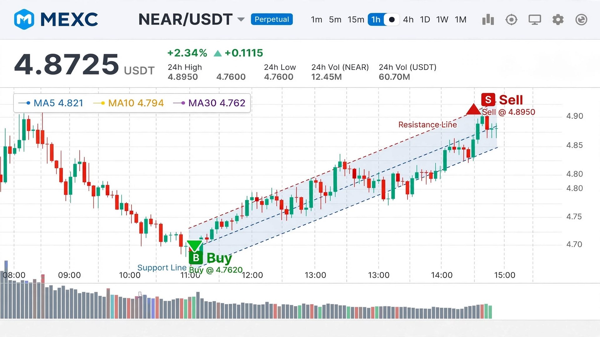Click the 10:00 time axis label
Image resolution: width=600 pixels, height=337 pixels.
(x=130, y=275)
